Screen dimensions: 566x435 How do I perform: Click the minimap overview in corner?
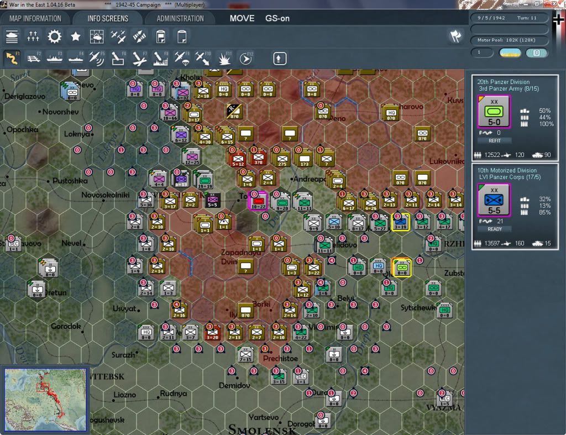[45, 400]
